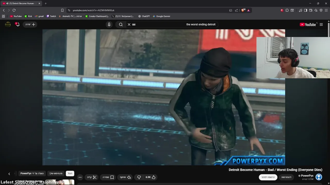The image size is (330, 185).
Task: Dislike the video with thumbs down
Action: click(x=139, y=177)
